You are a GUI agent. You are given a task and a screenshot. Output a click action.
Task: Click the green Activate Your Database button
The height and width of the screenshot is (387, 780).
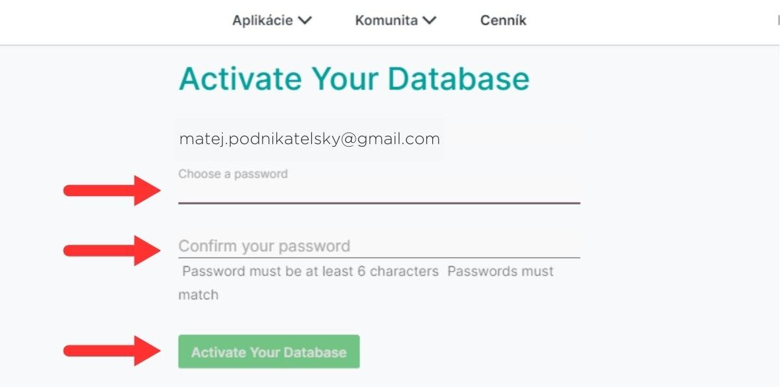pos(268,352)
